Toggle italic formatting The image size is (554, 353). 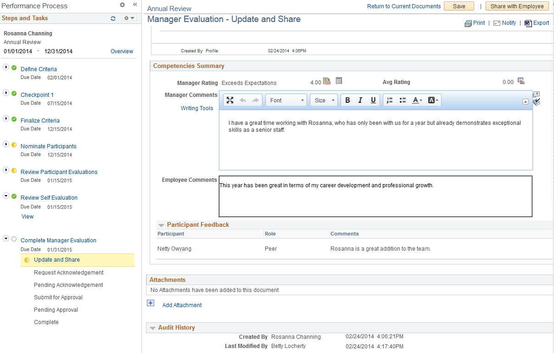360,100
